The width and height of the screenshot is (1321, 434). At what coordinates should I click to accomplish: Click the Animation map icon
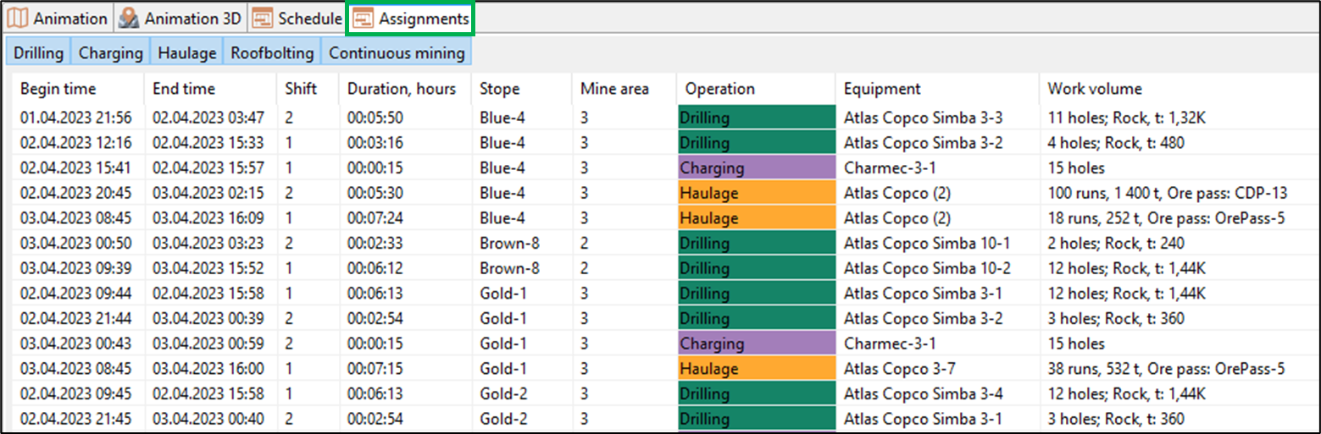(x=18, y=18)
